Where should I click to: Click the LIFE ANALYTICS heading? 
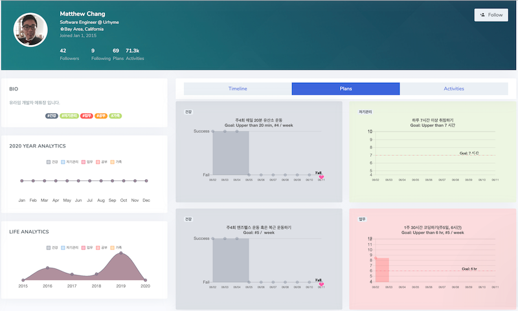pyautogui.click(x=29, y=232)
